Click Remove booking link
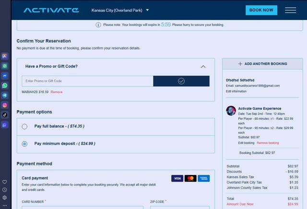This screenshot has height=209, width=307. [268, 143]
